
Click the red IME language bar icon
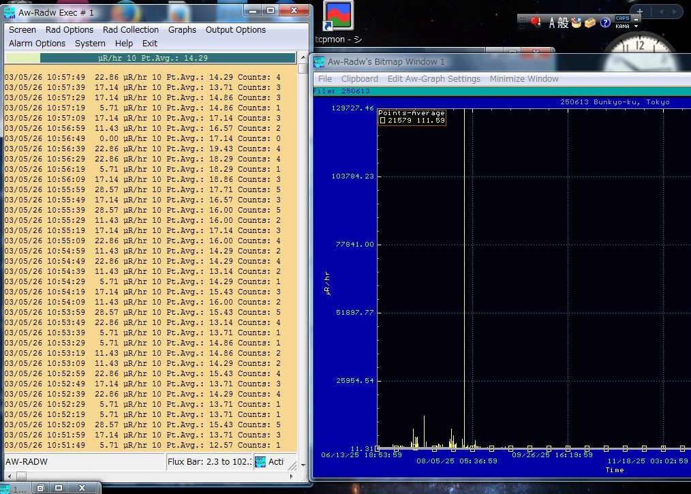point(536,22)
